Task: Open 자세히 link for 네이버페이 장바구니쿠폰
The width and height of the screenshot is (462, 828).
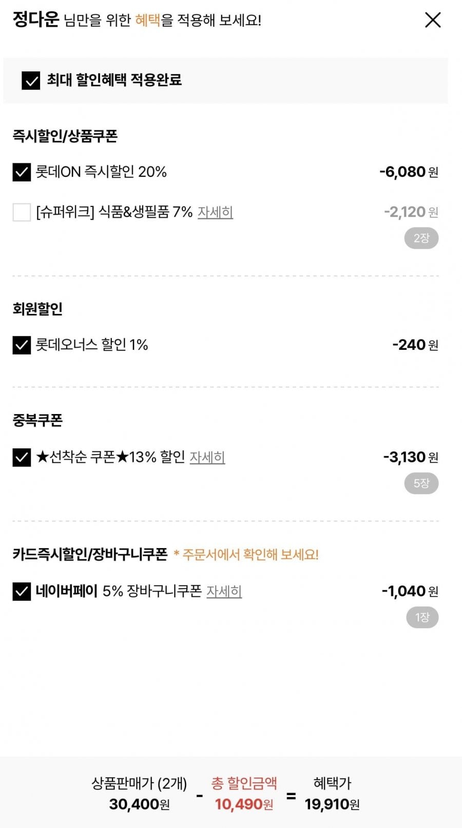Action: tap(224, 591)
